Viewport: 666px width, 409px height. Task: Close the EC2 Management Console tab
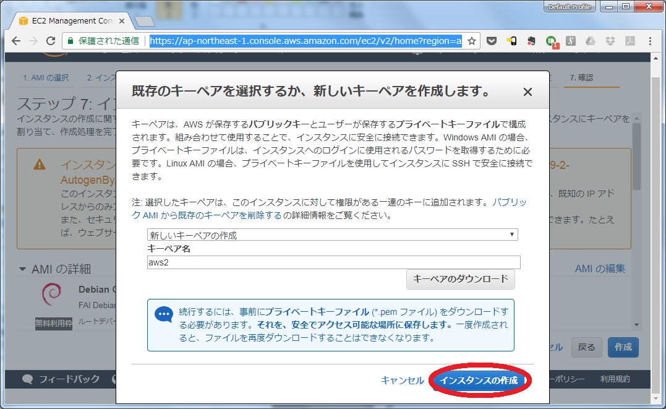(122, 21)
